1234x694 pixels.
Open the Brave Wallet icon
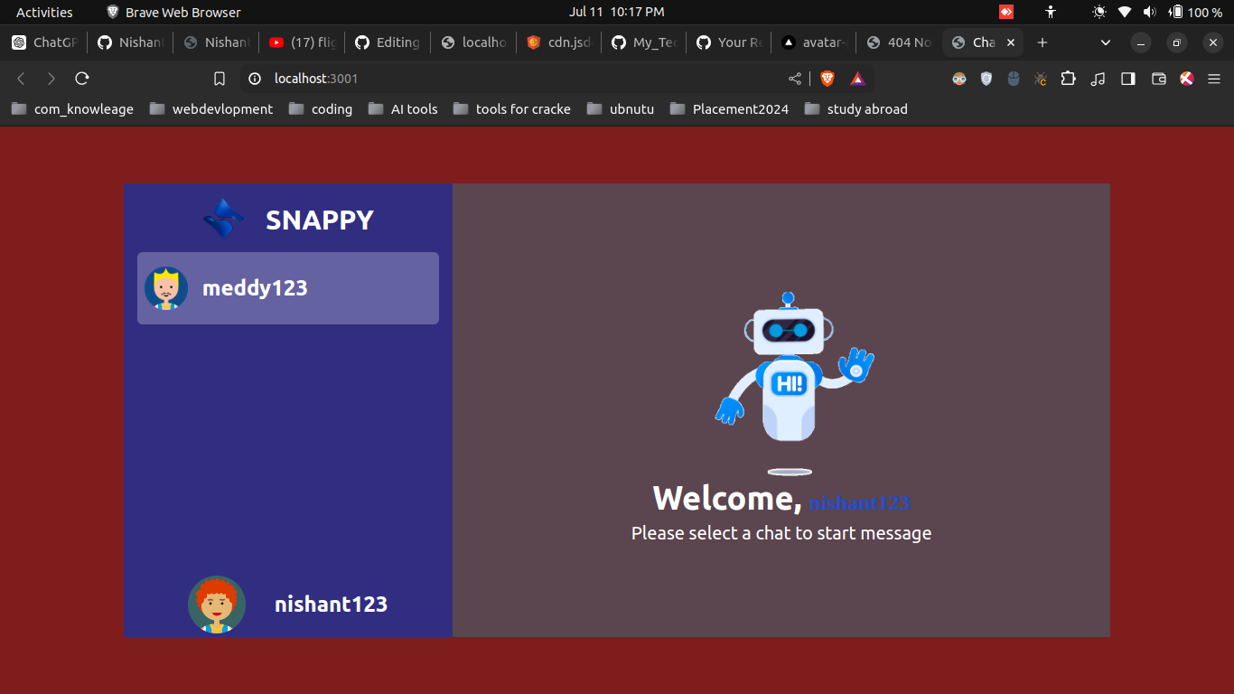point(1158,79)
